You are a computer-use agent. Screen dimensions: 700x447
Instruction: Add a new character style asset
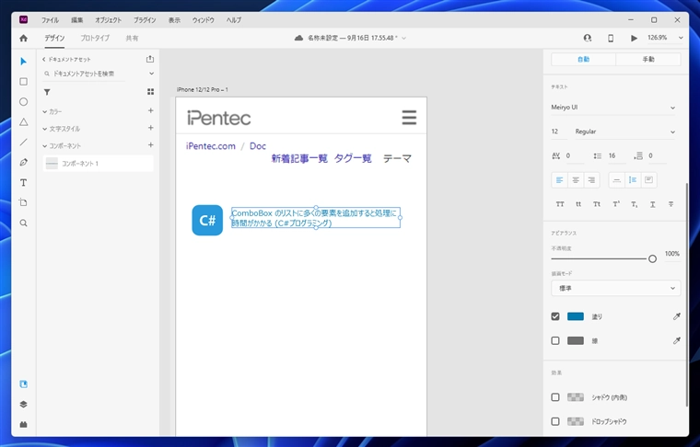[151, 128]
